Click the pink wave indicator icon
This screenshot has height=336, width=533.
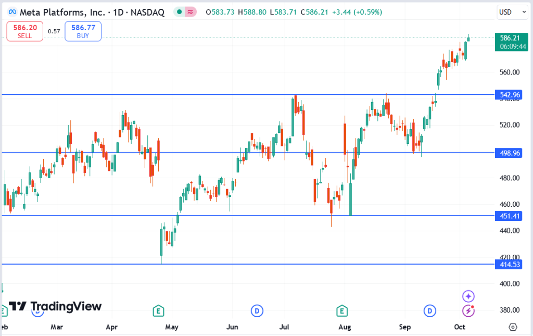click(x=191, y=12)
